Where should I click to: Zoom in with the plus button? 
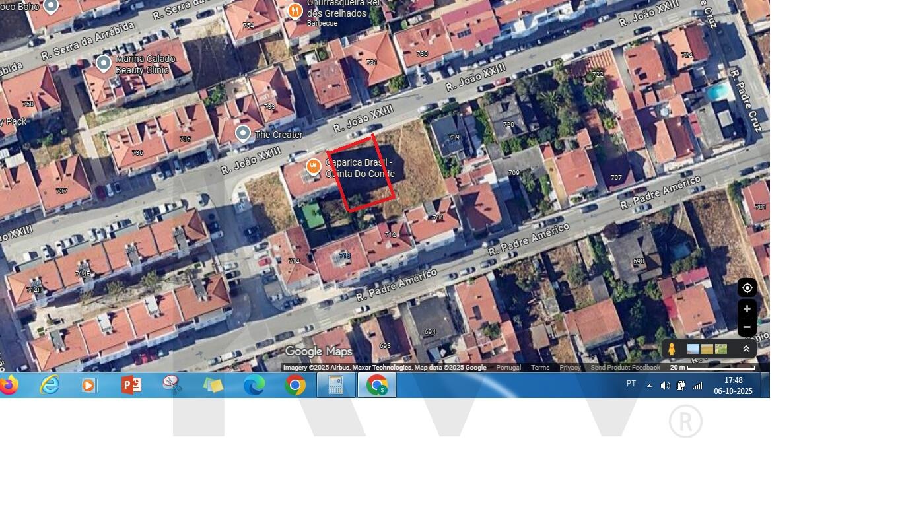click(747, 309)
